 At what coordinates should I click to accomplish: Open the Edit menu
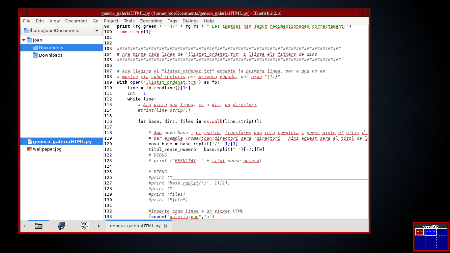click(40, 21)
